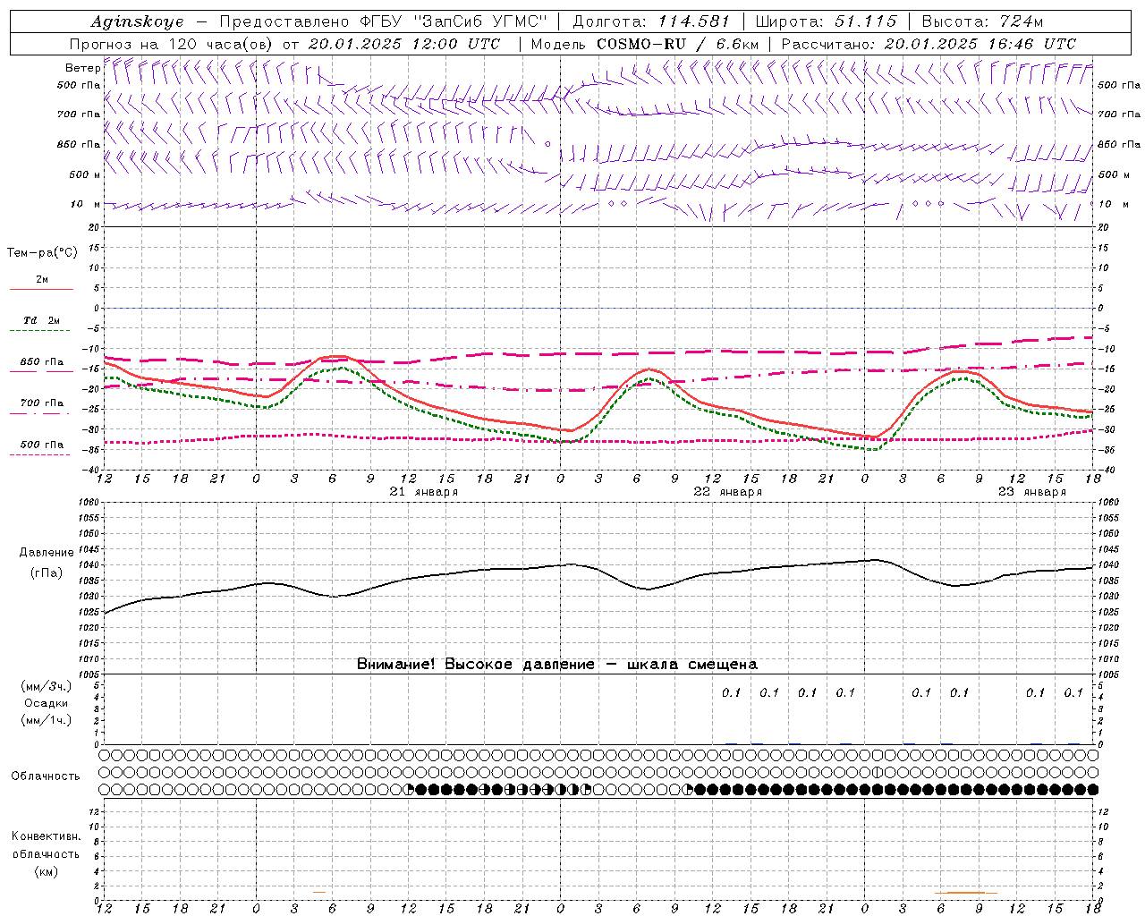1145x916 pixels.
Task: Click the Облачность cloud cover label
Action: click(46, 776)
